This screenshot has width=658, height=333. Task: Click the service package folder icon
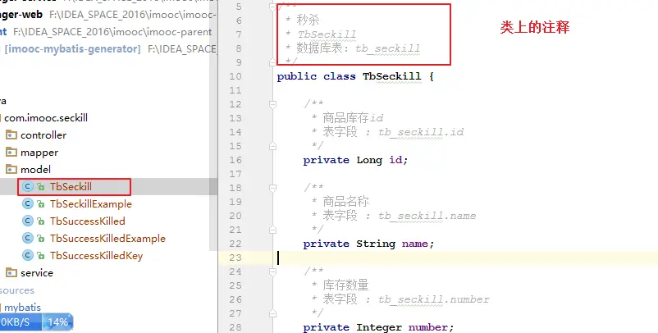[11, 272]
